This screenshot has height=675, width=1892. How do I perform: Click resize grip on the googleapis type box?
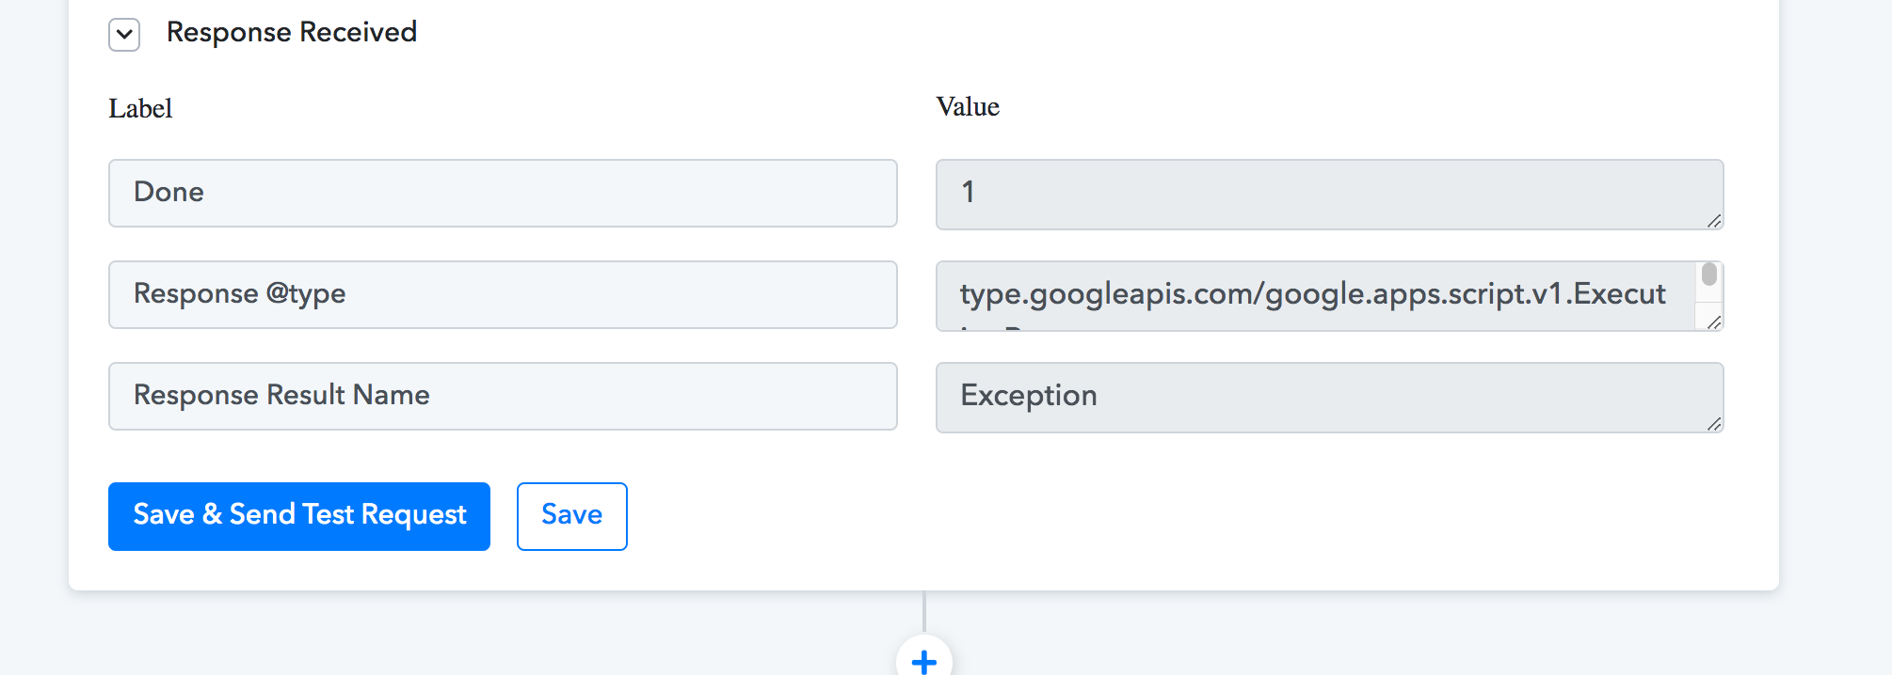[x=1714, y=322]
